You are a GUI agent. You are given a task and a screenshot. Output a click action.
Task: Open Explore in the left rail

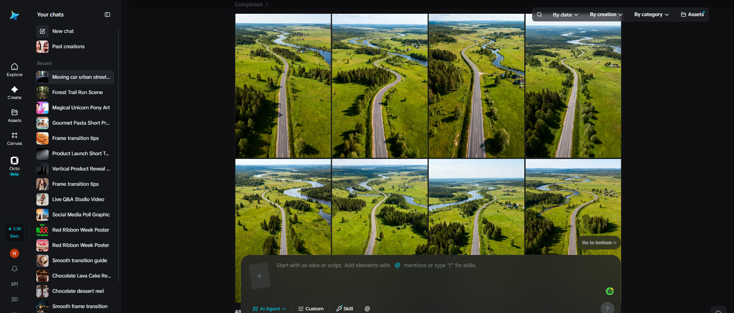point(15,70)
